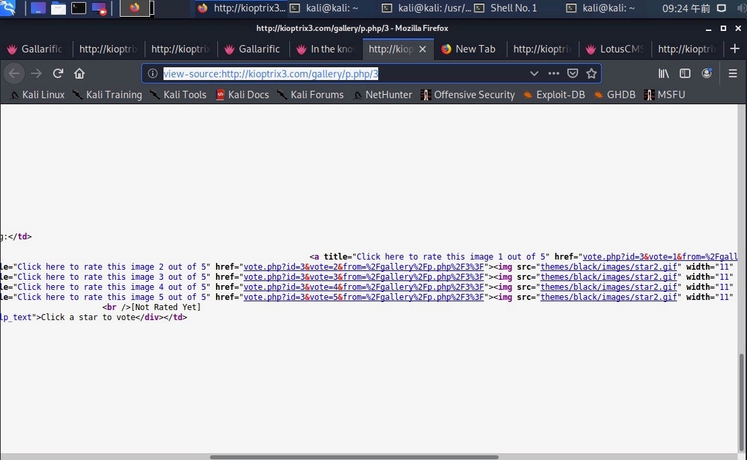
Task: Switch to kali@kali: /usr/ terminal window
Action: tap(427, 7)
